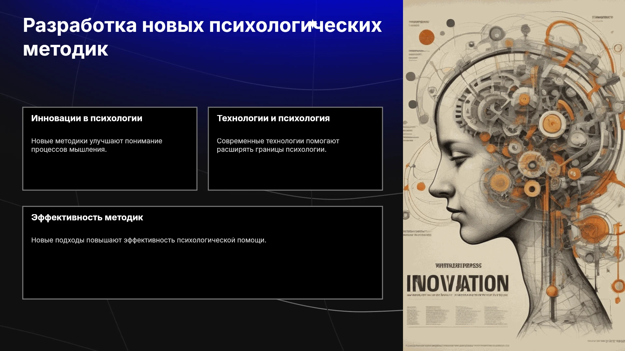This screenshot has width=625, height=351.
Task: Click the word "методик" in the title's second line
Action: click(65, 49)
